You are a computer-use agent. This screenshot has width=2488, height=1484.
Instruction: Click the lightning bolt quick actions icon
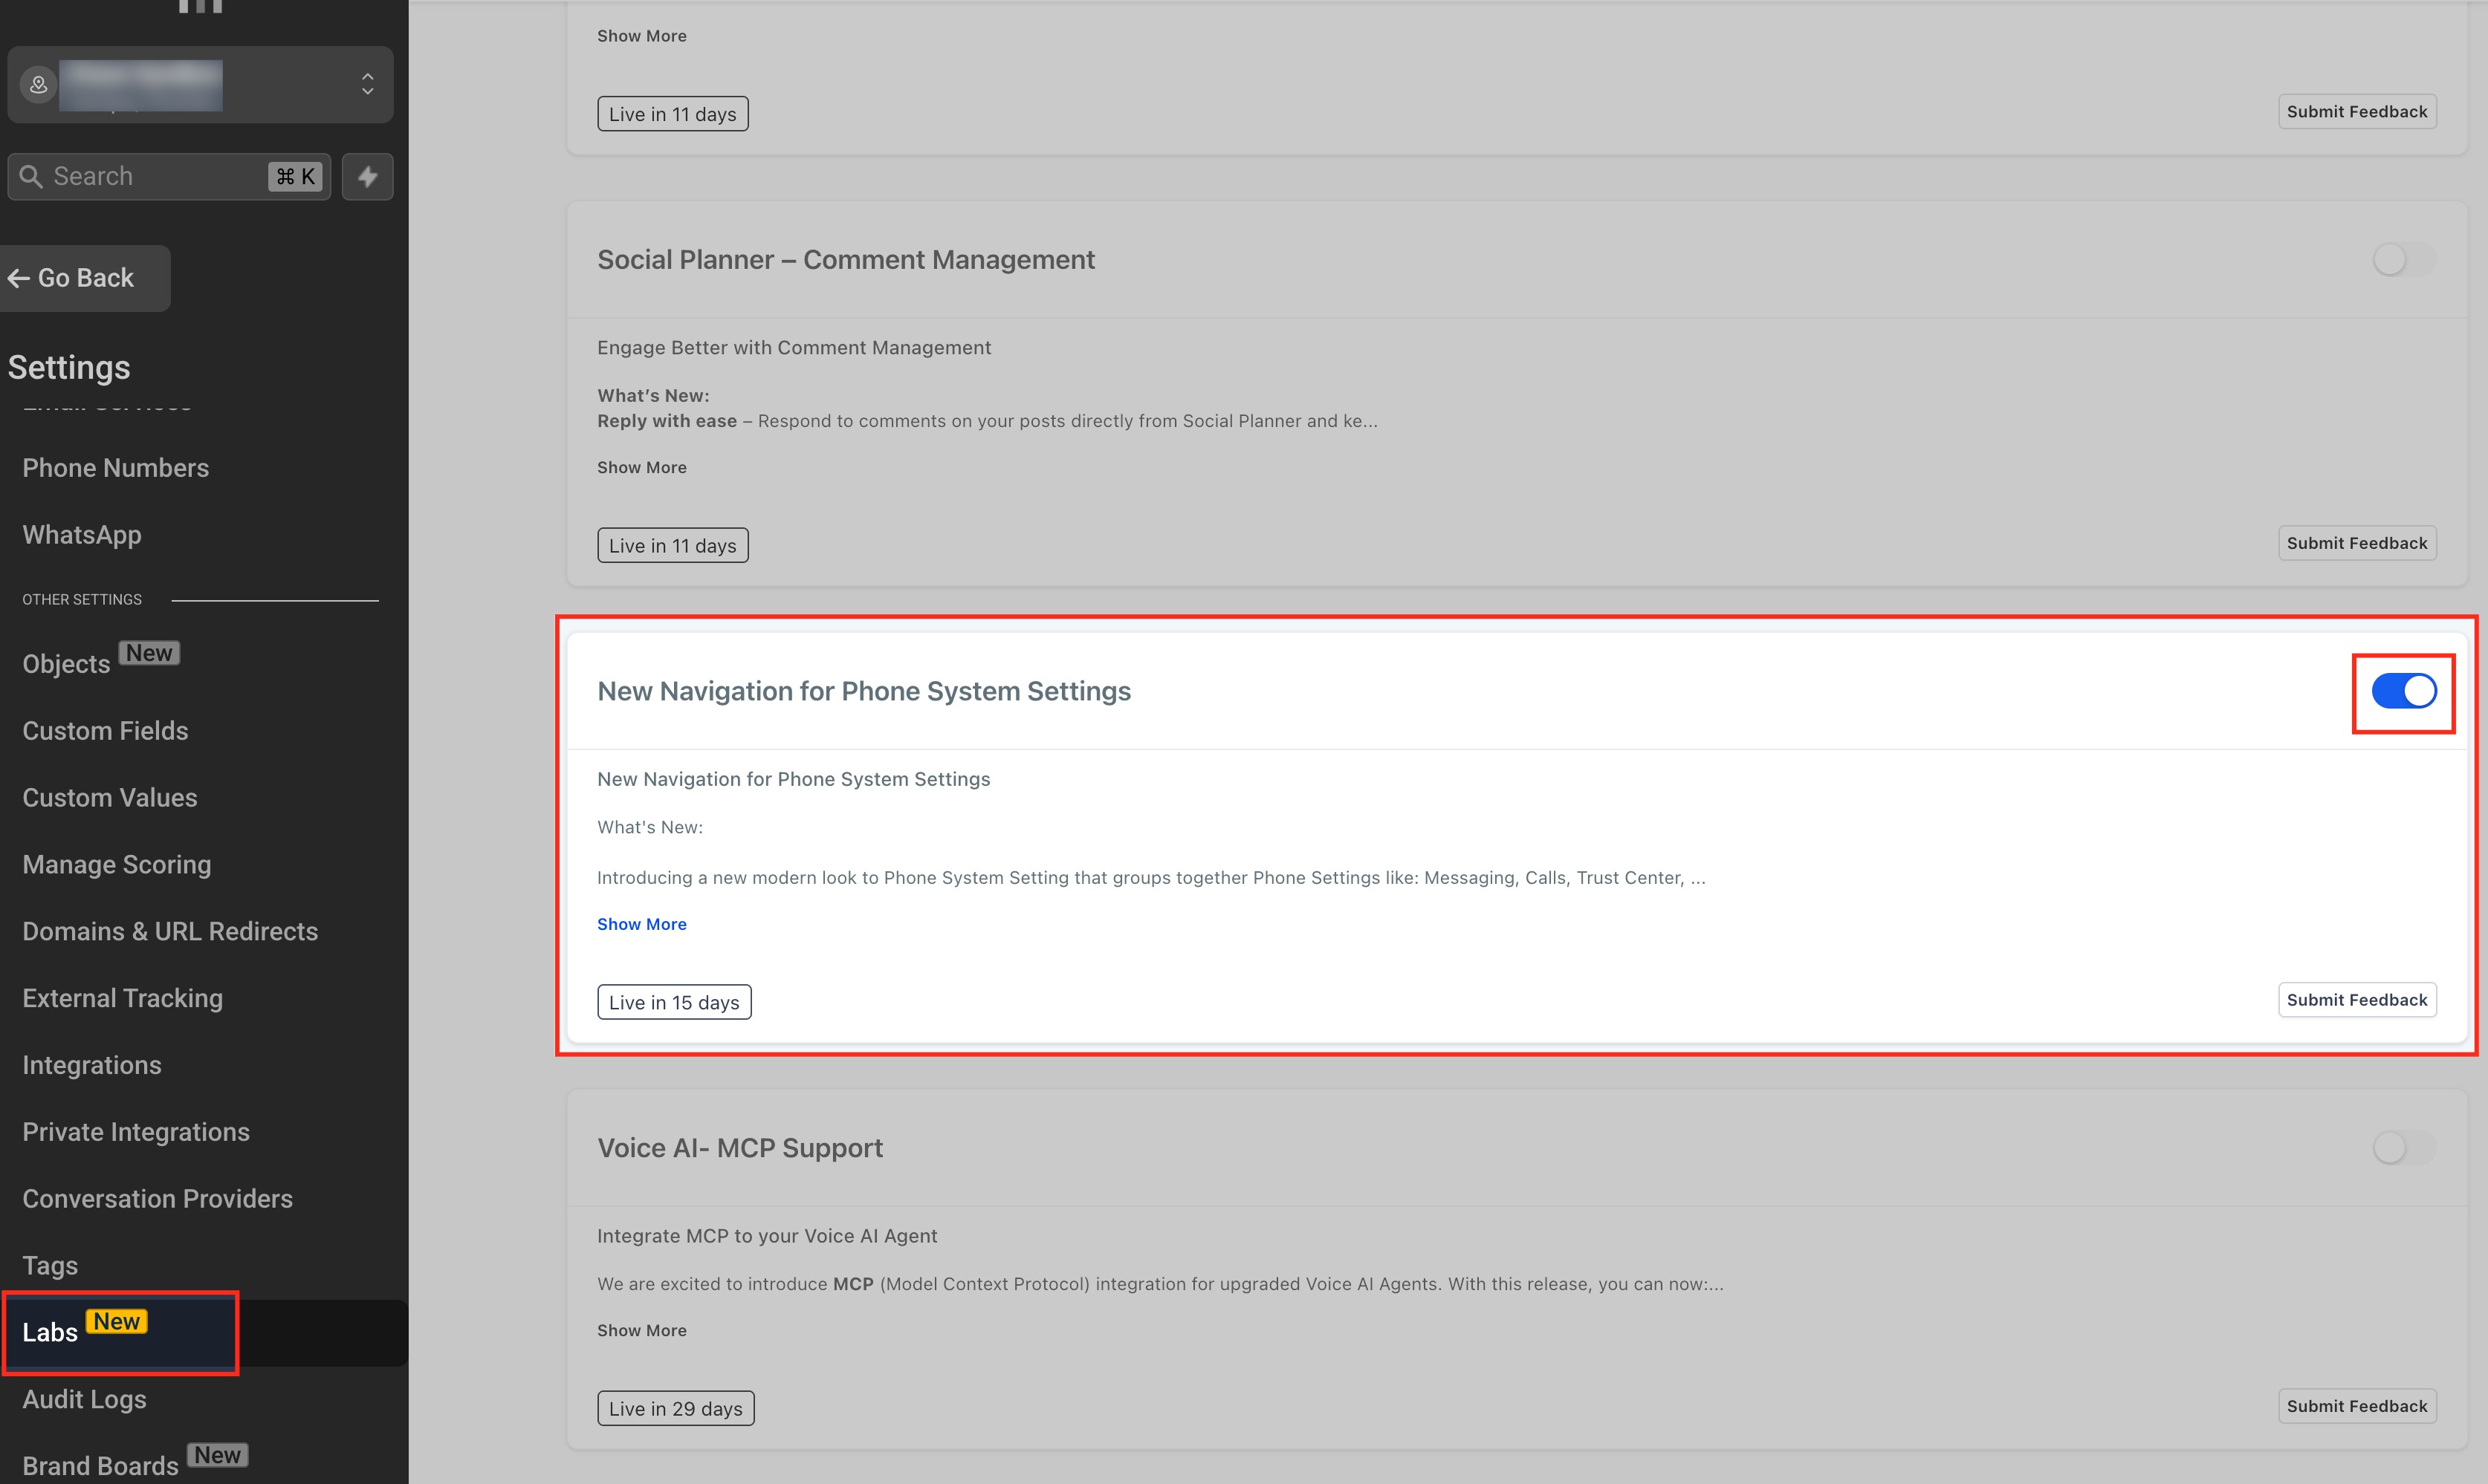click(367, 177)
